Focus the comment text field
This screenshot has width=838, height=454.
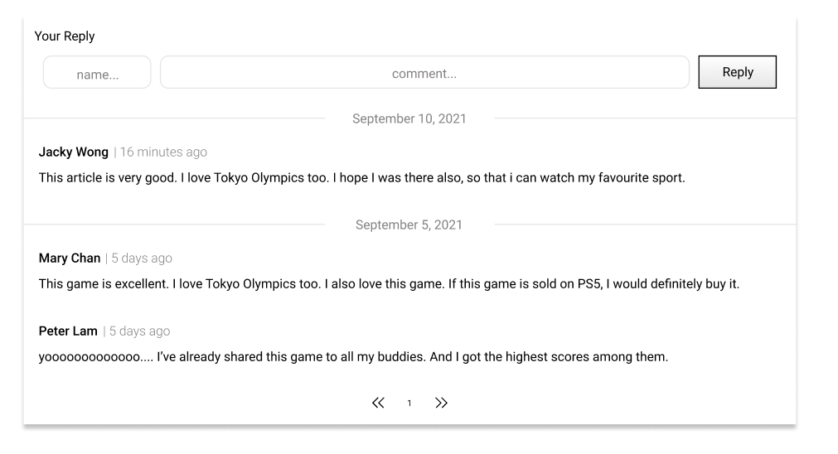[424, 73]
